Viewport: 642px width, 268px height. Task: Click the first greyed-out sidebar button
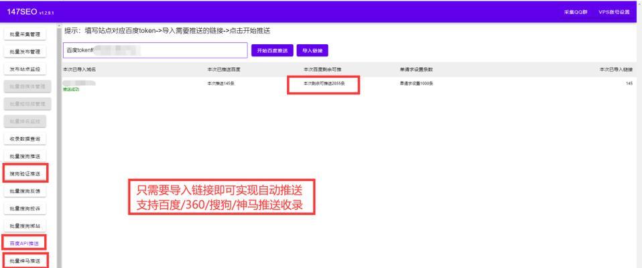coord(28,86)
